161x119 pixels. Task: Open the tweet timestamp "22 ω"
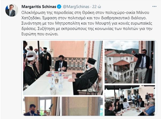[96, 7]
